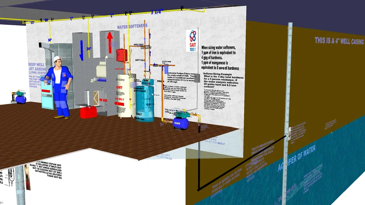The width and height of the screenshot is (365, 205).
Task: Click the 'HWT' label on the water heater
Action: [x=120, y=88]
